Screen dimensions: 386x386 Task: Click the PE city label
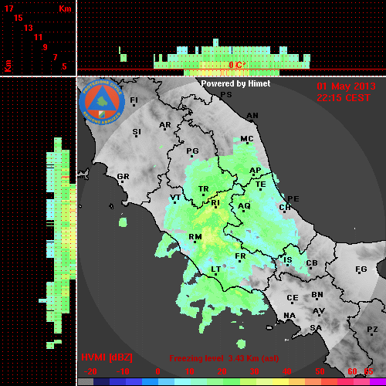(293, 198)
